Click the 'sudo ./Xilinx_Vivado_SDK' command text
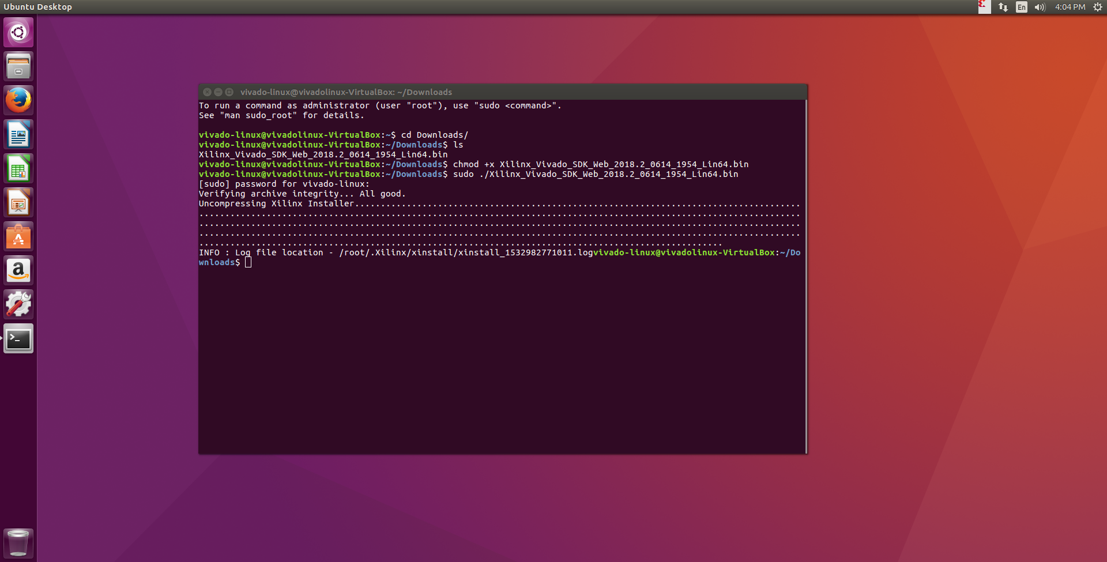This screenshot has width=1107, height=562. click(596, 174)
